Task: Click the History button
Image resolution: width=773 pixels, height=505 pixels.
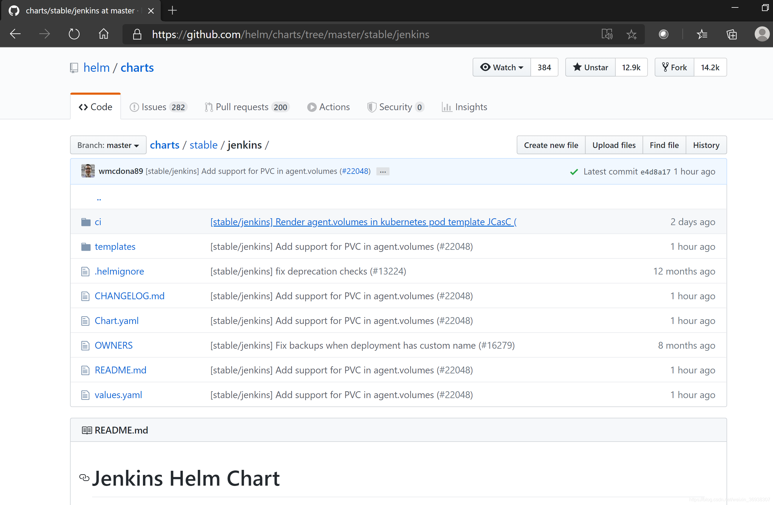Action: (x=706, y=145)
